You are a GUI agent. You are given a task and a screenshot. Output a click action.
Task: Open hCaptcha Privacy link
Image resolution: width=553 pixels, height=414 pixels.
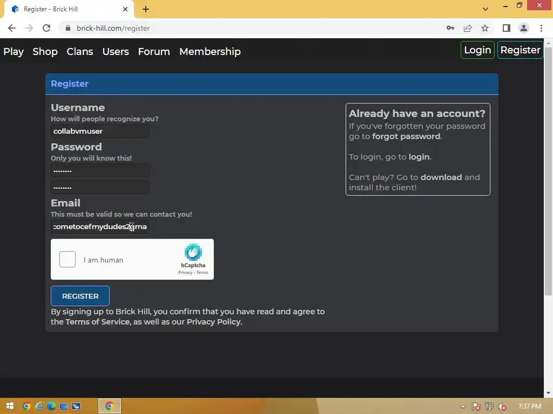click(185, 272)
